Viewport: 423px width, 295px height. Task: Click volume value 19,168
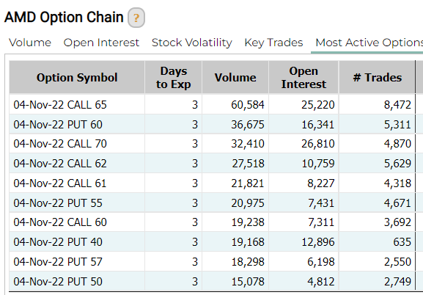pyautogui.click(x=248, y=242)
